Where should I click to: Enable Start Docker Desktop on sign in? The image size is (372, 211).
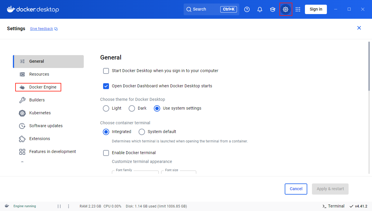tap(106, 71)
